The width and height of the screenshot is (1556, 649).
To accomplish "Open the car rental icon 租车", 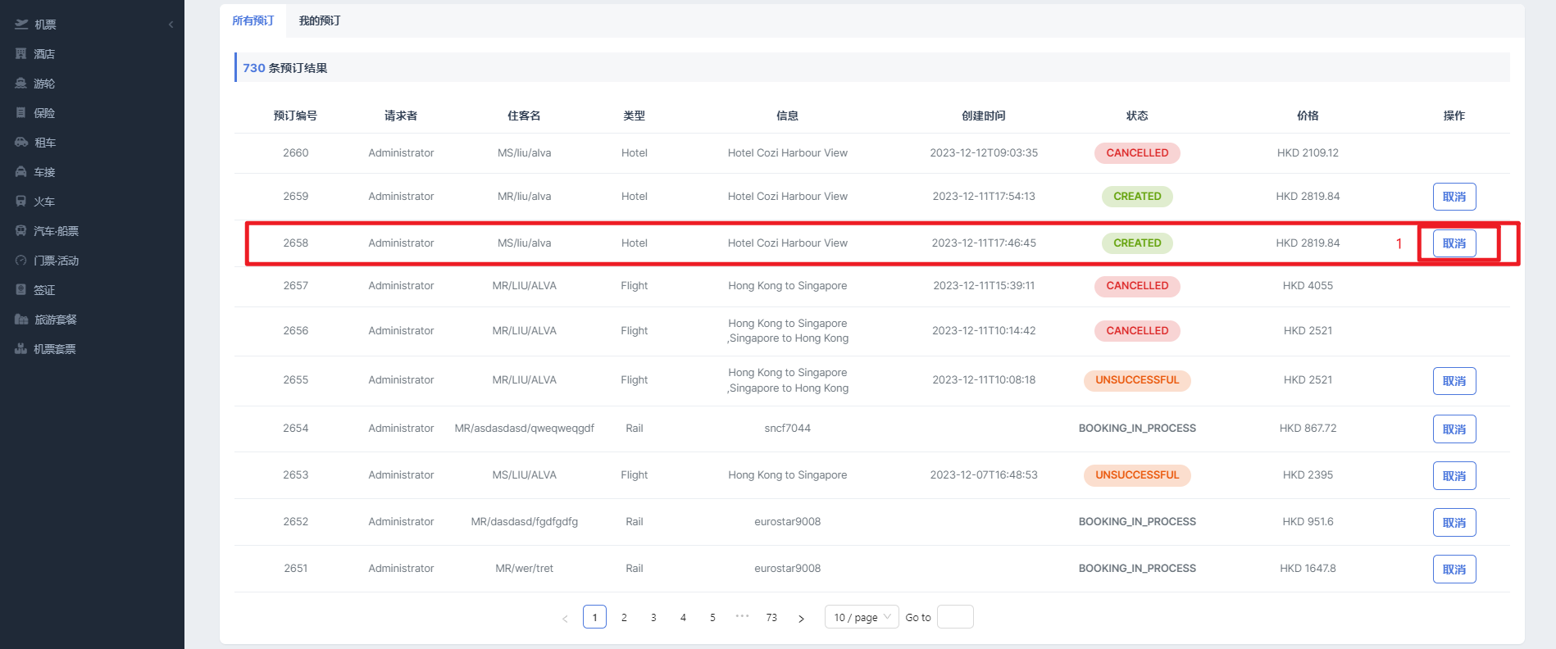I will click(21, 143).
